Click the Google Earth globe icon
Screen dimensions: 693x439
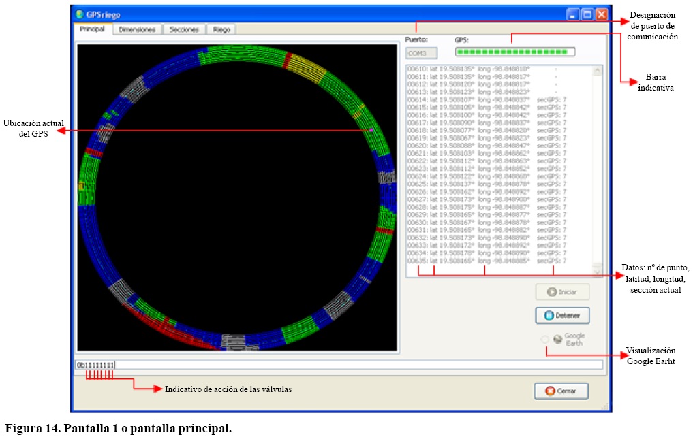coord(557,340)
